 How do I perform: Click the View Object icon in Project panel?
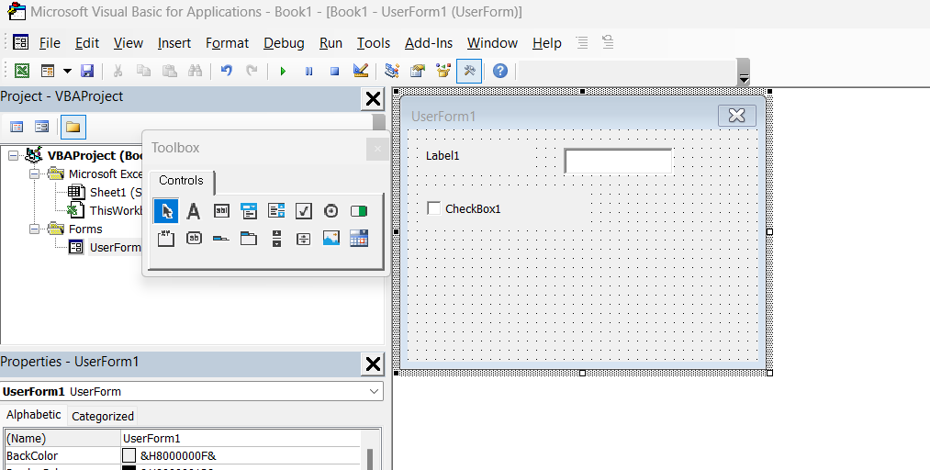click(41, 127)
